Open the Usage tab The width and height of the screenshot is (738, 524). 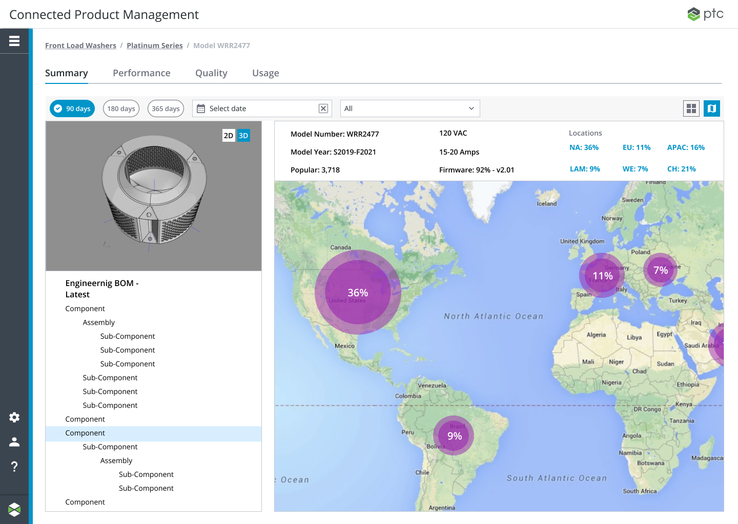(265, 73)
